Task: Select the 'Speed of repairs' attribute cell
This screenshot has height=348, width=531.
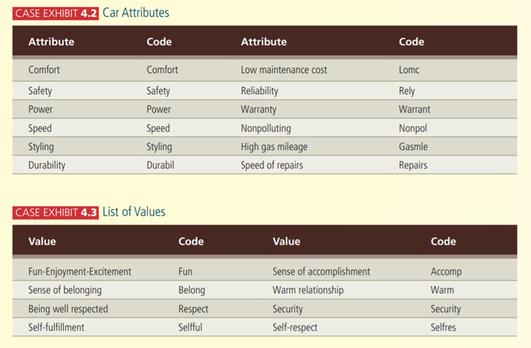Action: [x=272, y=165]
